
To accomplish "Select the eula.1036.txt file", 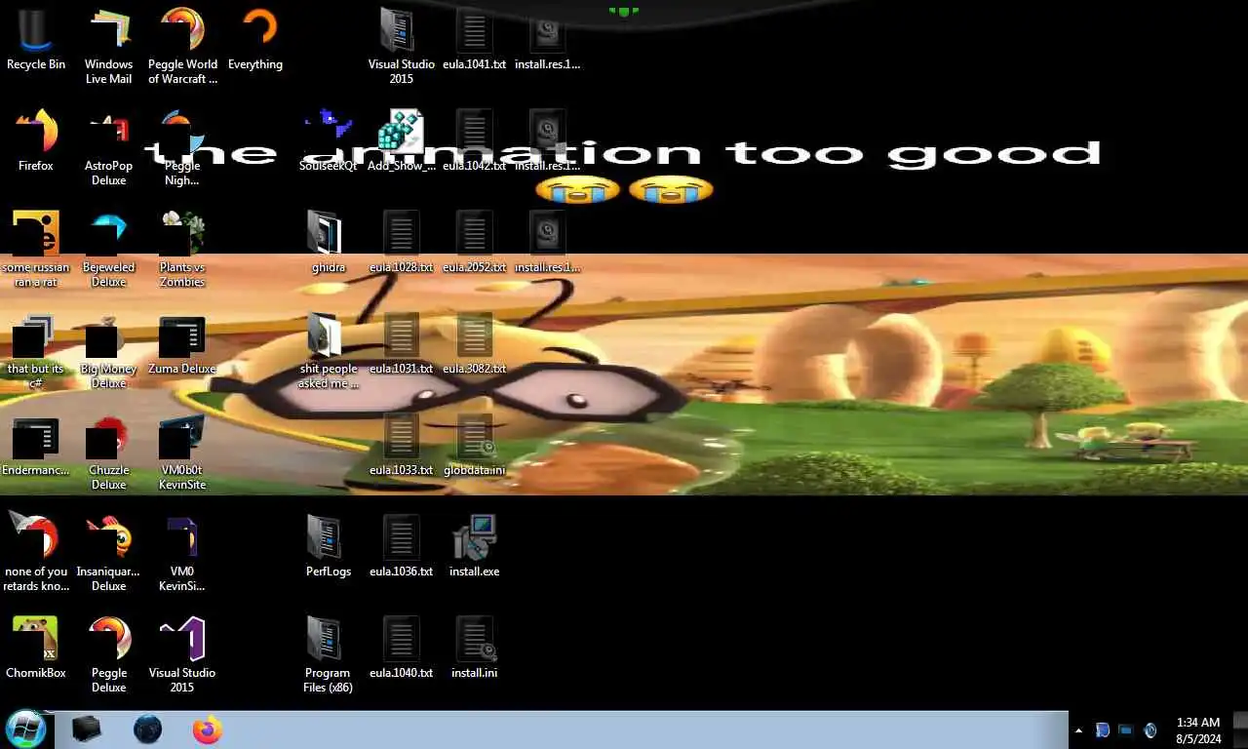I will point(402,548).
